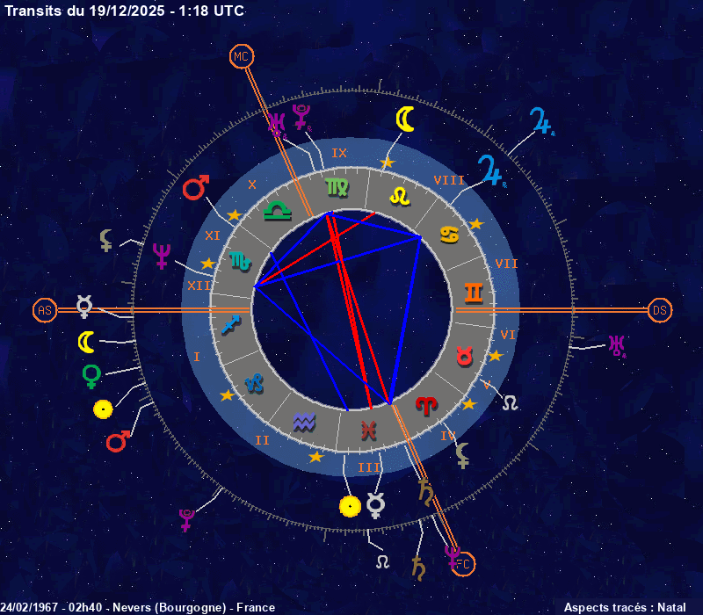Click the purple Neptune trident near house XI
Screen dimensions: 703x615
162,255
